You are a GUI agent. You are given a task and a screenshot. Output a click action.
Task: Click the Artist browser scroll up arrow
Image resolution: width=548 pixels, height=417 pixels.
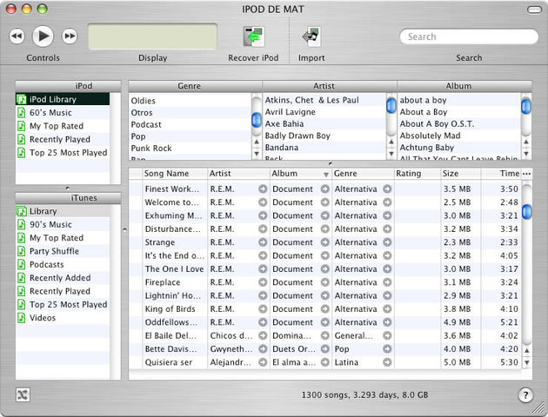click(391, 142)
